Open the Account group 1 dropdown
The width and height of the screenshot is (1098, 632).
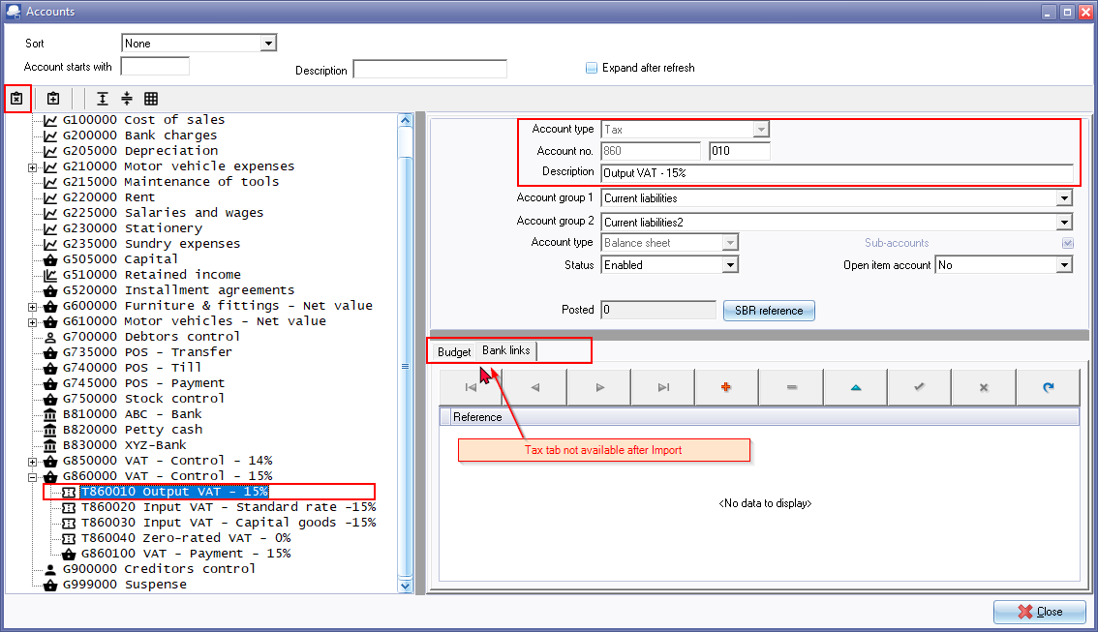tap(1064, 198)
